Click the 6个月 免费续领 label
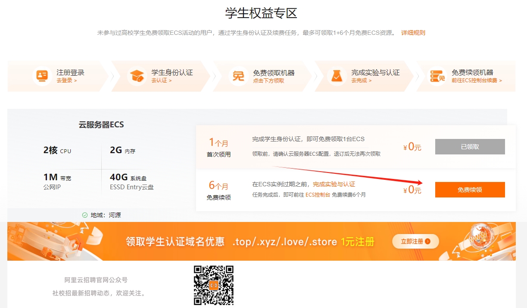527x308 pixels. point(218,191)
